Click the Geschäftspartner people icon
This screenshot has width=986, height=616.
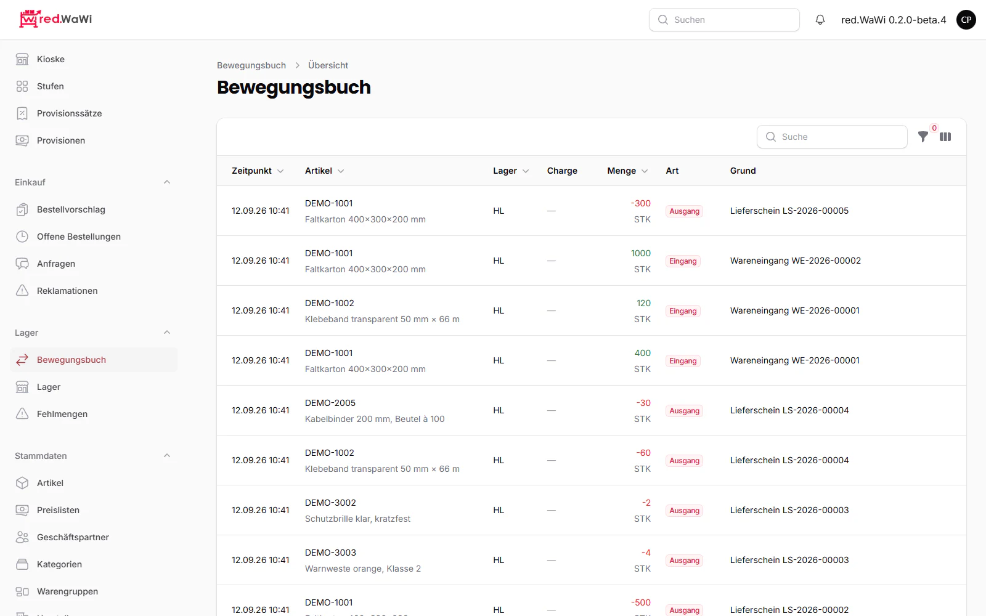pyautogui.click(x=22, y=537)
